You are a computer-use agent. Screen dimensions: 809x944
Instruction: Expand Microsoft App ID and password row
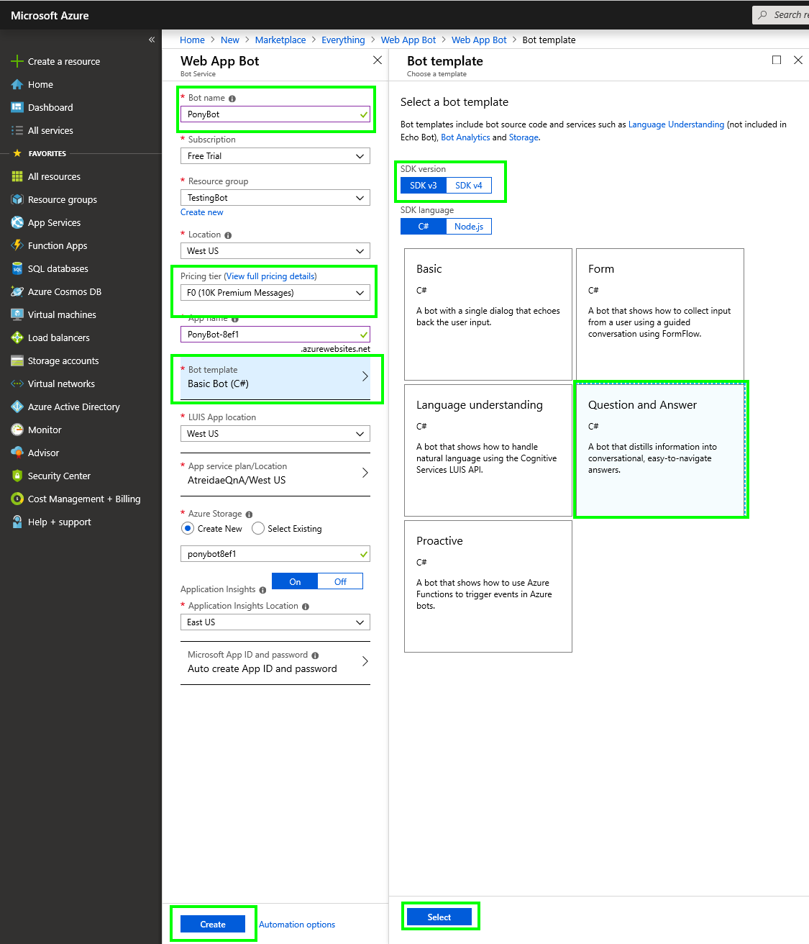point(275,662)
